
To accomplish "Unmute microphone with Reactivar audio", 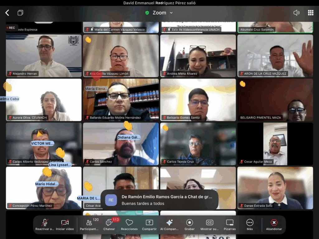I will pyautogui.click(x=45, y=223).
